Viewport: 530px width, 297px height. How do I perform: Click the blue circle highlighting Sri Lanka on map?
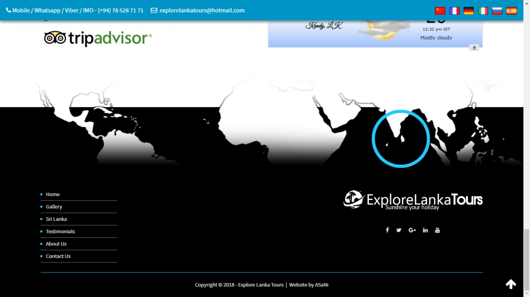pos(401,138)
